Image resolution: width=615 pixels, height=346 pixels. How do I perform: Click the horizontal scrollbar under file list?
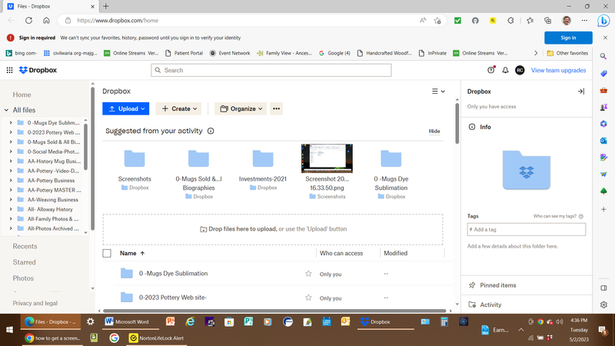(x=274, y=311)
